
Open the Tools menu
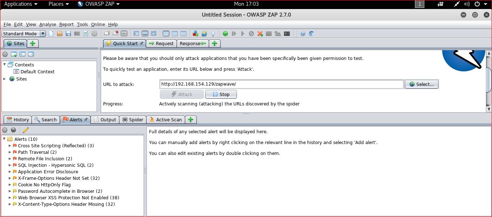[82, 24]
